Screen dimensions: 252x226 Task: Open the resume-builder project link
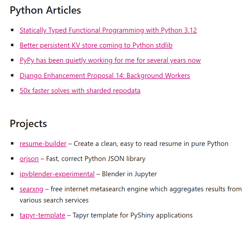(43, 144)
